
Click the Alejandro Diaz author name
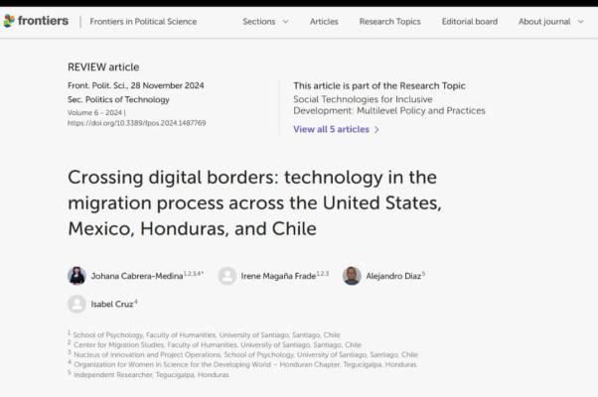[393, 276]
